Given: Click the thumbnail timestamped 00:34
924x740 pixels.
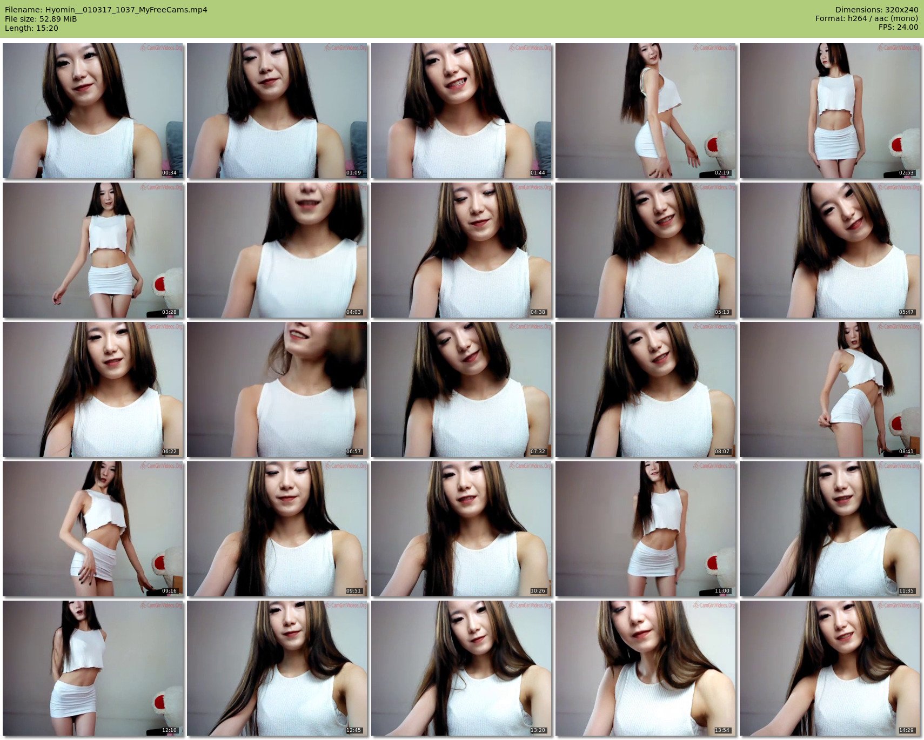Looking at the screenshot, I should [93, 111].
